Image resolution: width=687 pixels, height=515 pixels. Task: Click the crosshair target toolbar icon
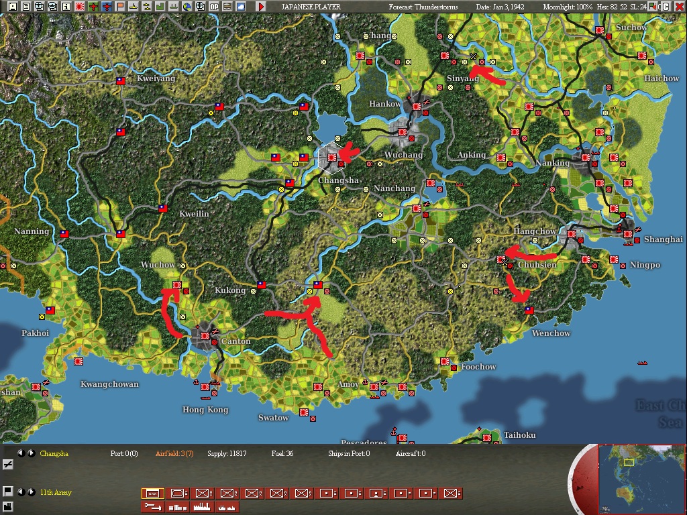[x=200, y=7]
